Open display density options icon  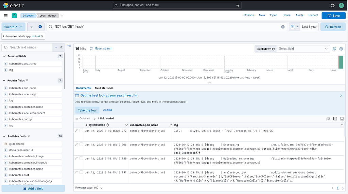(328, 119)
